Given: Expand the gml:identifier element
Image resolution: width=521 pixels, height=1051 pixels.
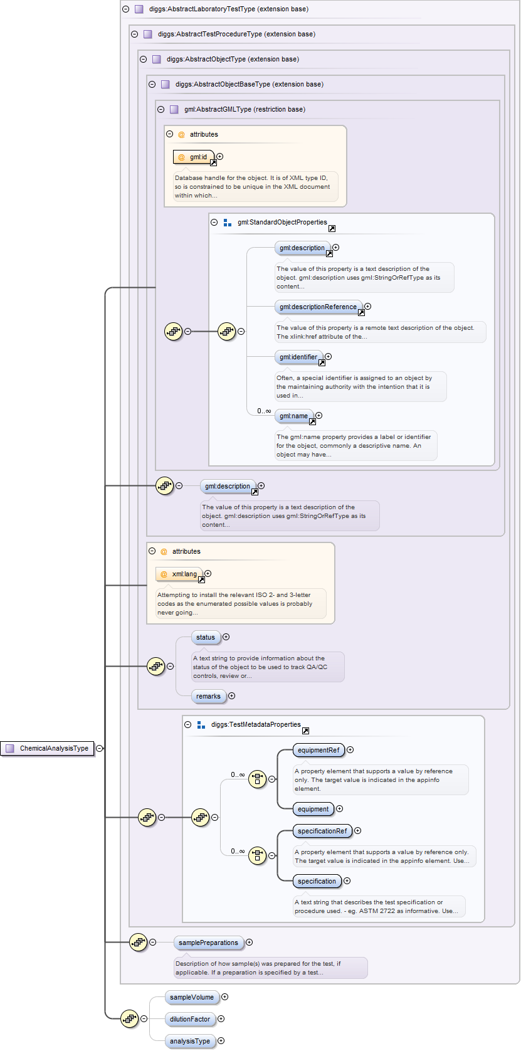Looking at the screenshot, I should [328, 357].
